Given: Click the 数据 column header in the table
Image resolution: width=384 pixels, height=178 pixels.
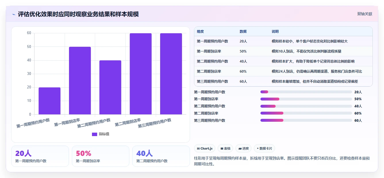Looking at the screenshot, I should click(x=243, y=32).
